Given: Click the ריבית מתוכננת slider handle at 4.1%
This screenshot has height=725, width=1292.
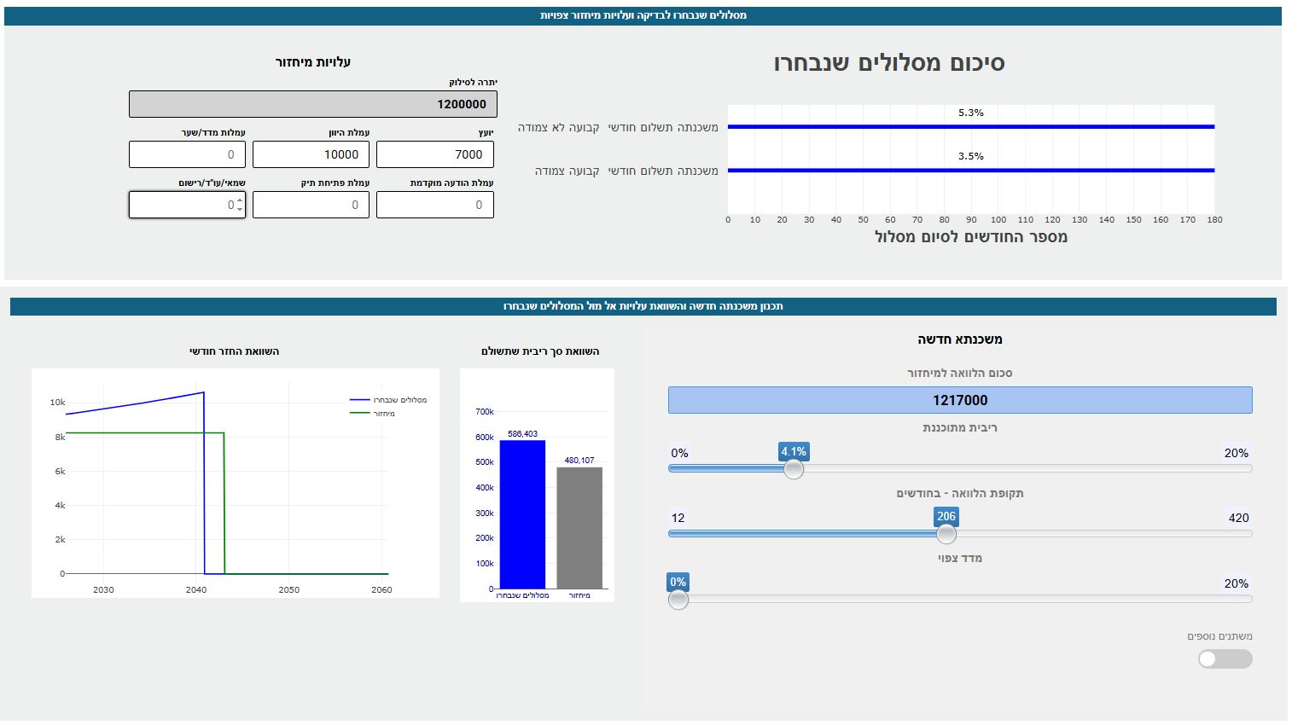Looking at the screenshot, I should (794, 469).
